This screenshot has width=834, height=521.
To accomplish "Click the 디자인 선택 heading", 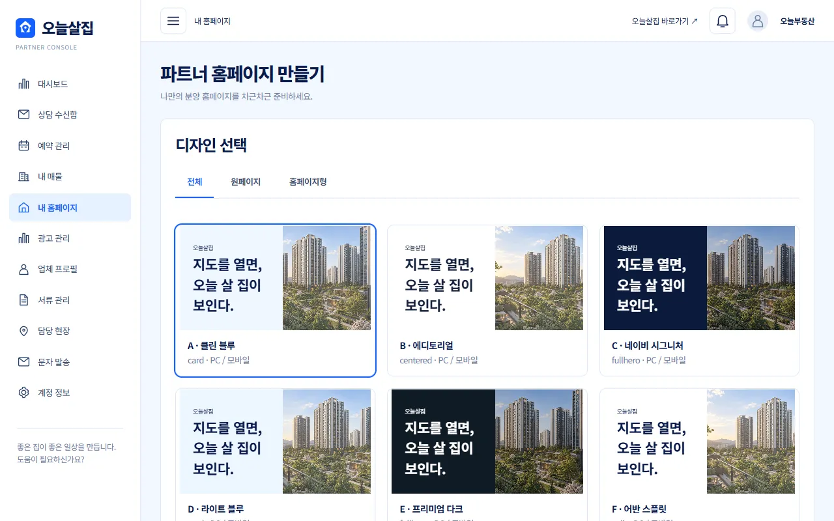I will click(211, 145).
